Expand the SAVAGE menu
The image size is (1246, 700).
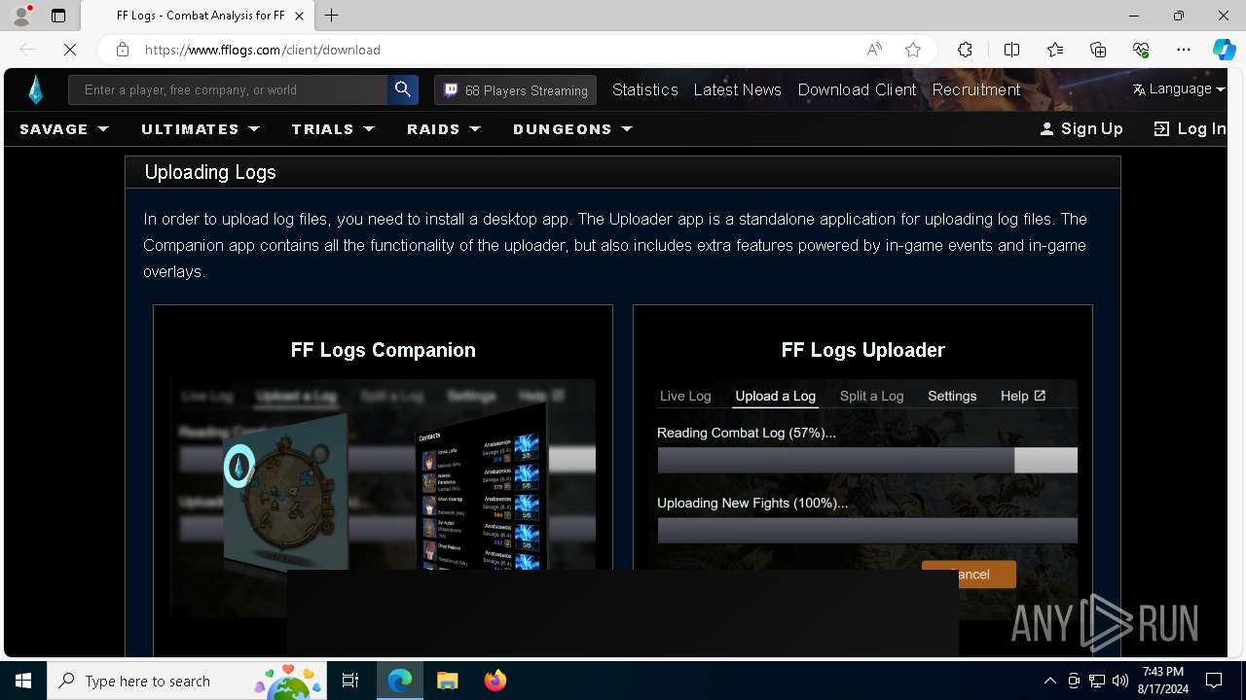64,128
